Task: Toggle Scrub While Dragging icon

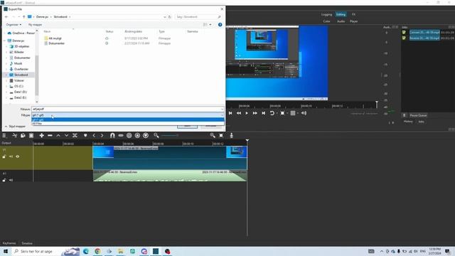Action: click(x=121, y=135)
